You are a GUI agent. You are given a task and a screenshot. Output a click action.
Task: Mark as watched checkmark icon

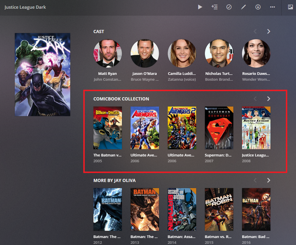coord(229,7)
